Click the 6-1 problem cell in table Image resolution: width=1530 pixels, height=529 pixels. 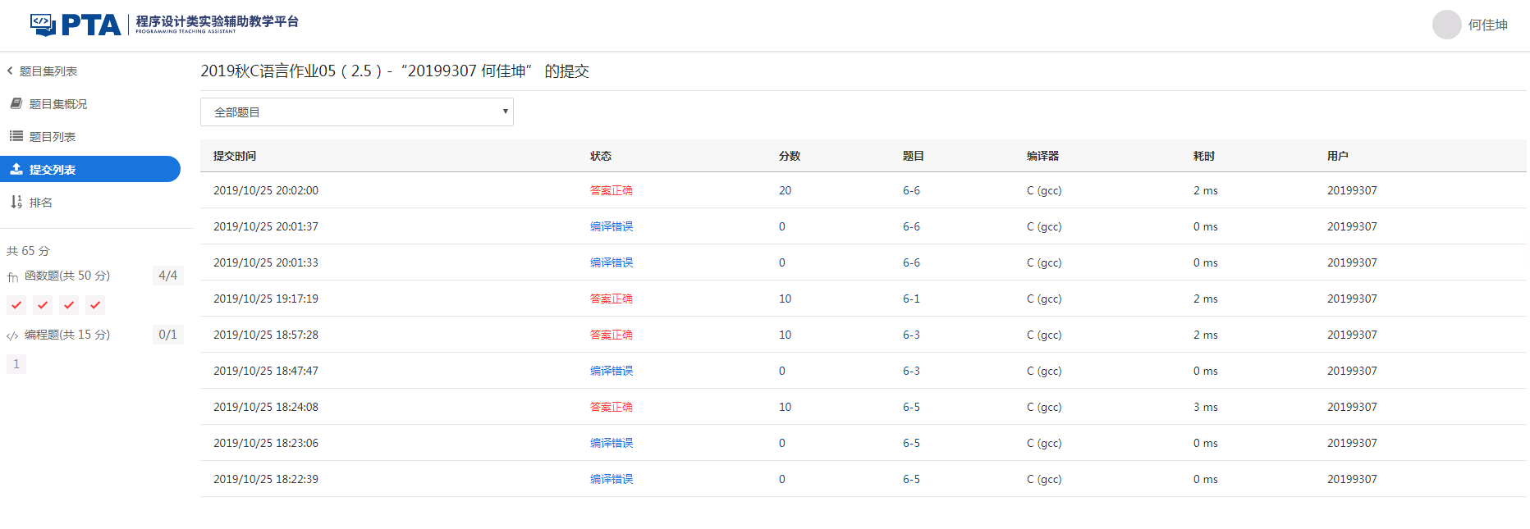[x=911, y=299]
